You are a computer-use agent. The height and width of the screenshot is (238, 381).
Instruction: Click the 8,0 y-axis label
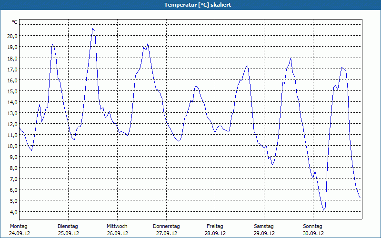[x=13, y=168]
